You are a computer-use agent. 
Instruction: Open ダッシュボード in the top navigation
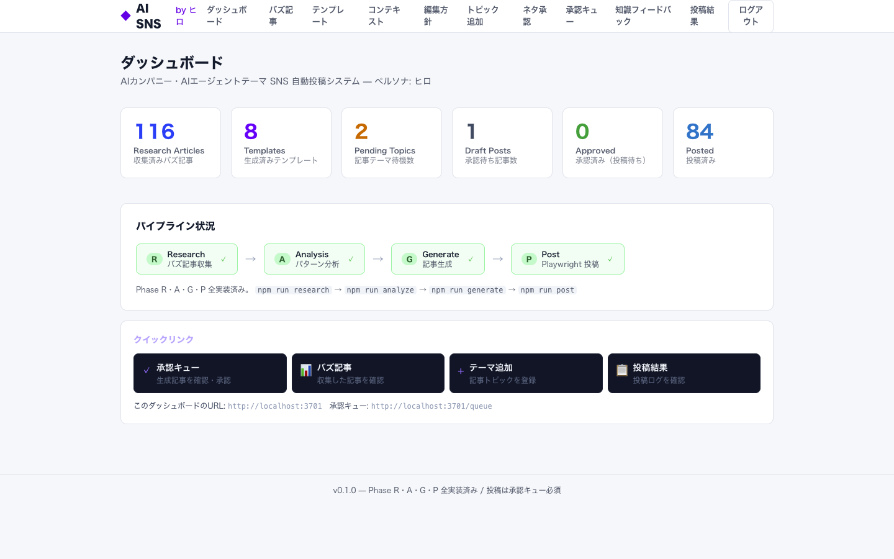(x=227, y=16)
